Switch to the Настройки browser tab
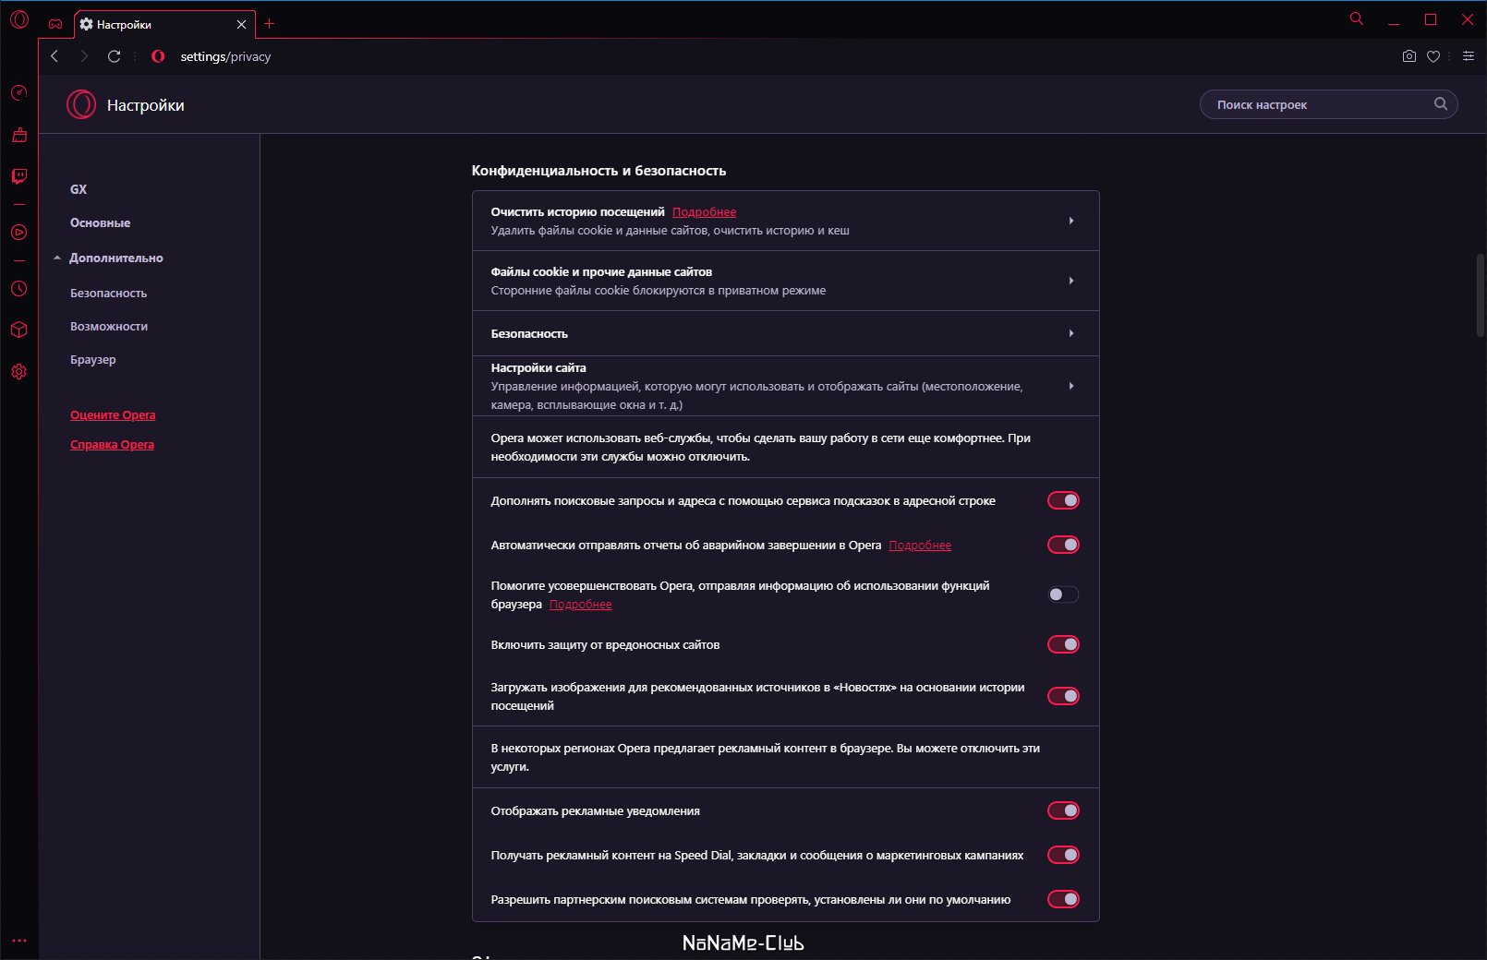1487x960 pixels. click(x=164, y=25)
